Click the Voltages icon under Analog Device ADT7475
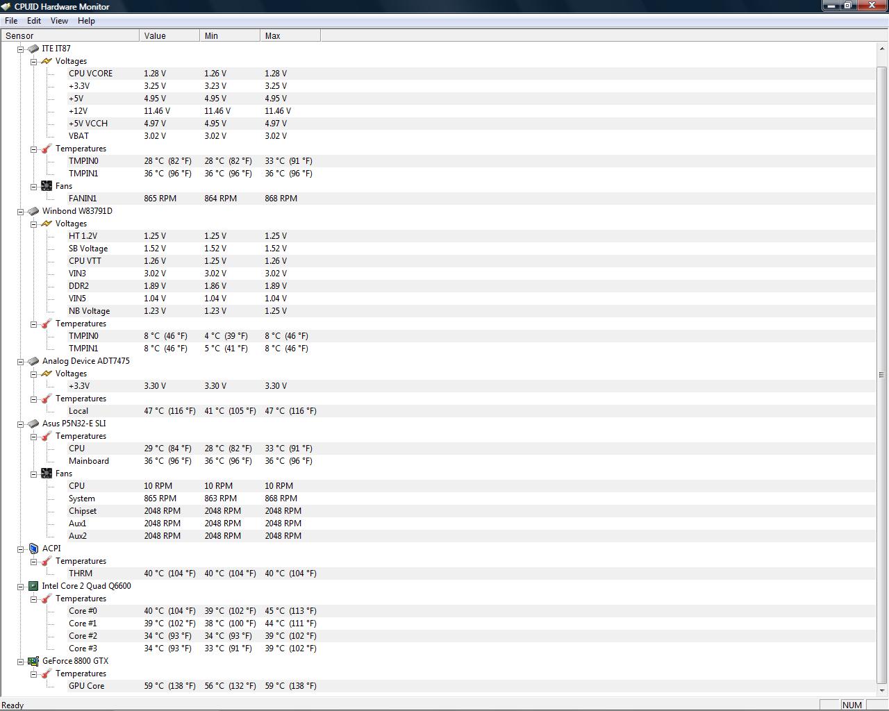 (x=47, y=374)
